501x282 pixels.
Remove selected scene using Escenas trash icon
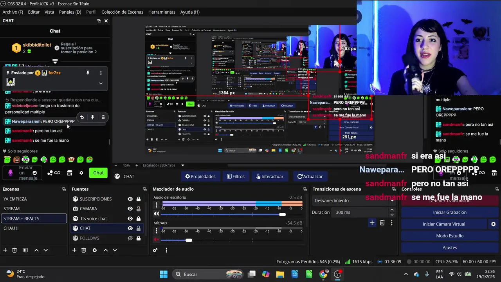(14, 250)
